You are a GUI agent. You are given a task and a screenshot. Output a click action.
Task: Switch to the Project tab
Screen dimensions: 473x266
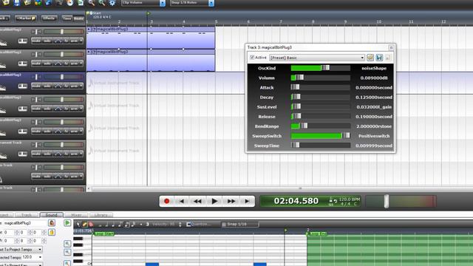pos(6,215)
